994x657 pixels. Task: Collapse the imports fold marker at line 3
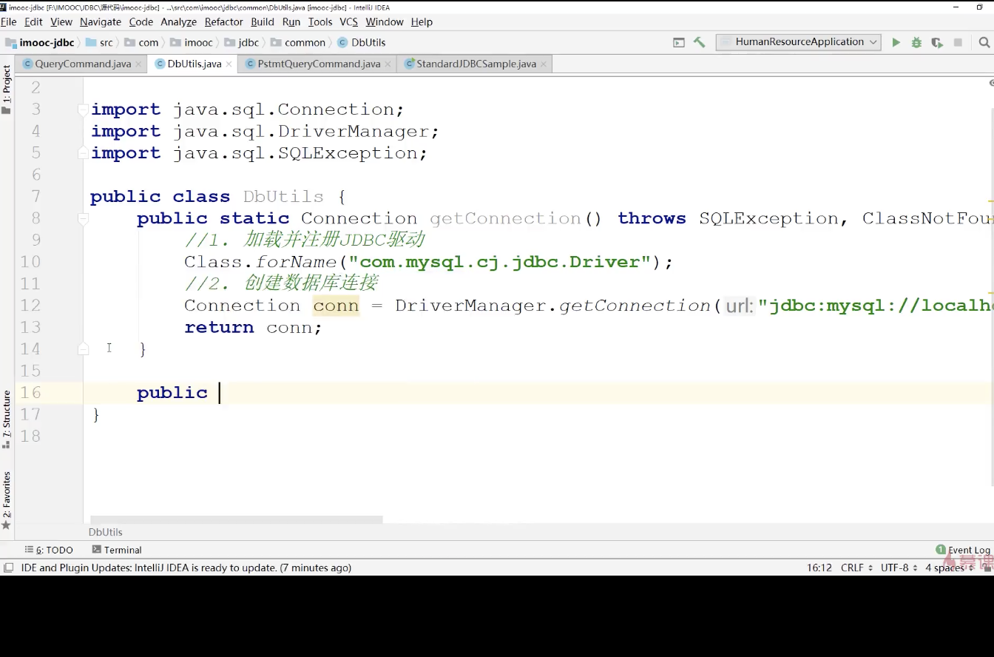pos(84,109)
